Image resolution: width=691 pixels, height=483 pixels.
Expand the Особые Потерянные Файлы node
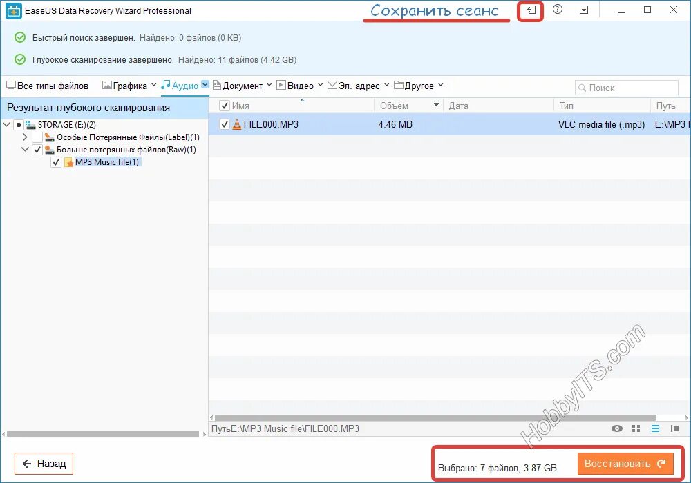(x=25, y=137)
